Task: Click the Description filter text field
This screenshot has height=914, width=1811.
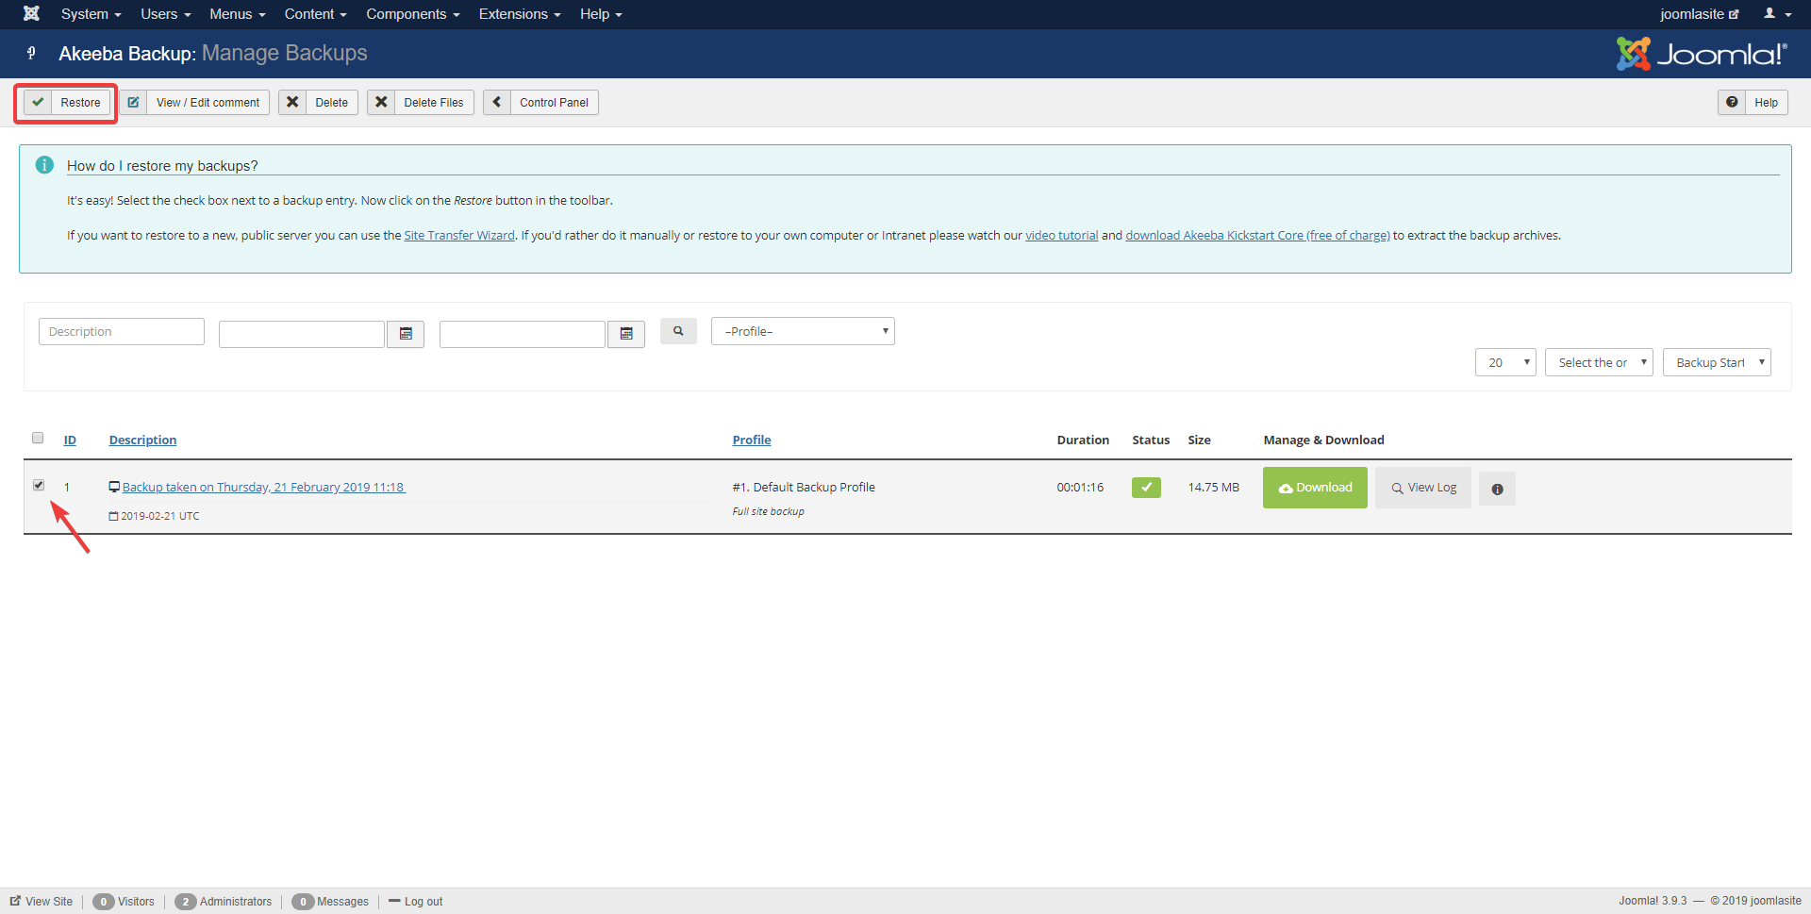Action: pyautogui.click(x=122, y=332)
